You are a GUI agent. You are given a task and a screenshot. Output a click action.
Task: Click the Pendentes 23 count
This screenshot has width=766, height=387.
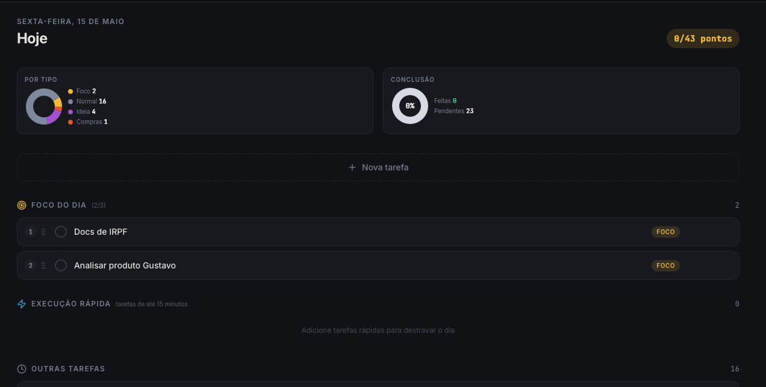(453, 111)
